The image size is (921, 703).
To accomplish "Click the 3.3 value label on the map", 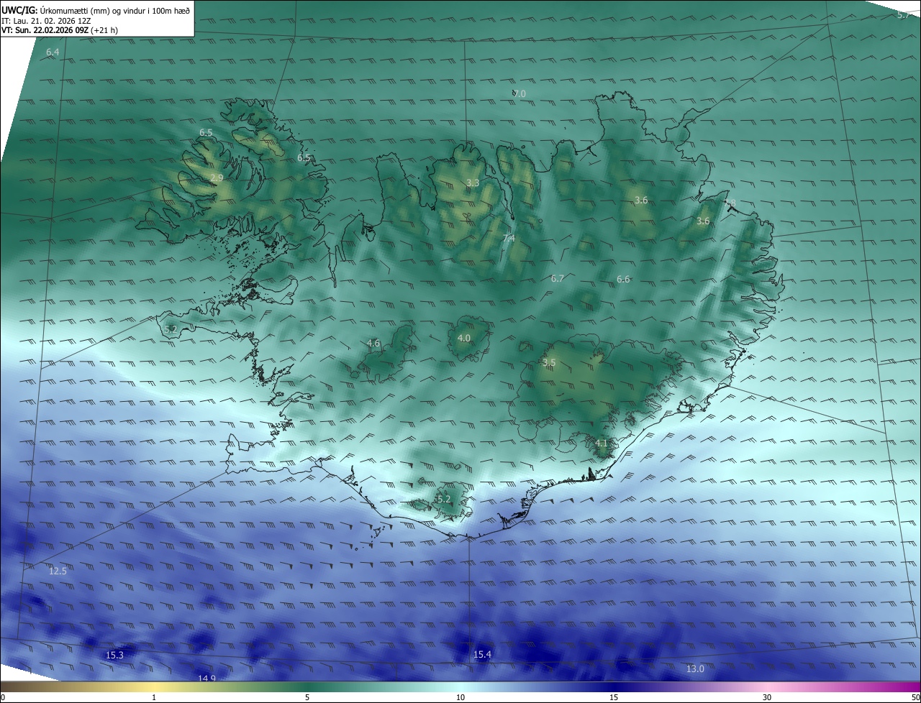I will (x=473, y=183).
